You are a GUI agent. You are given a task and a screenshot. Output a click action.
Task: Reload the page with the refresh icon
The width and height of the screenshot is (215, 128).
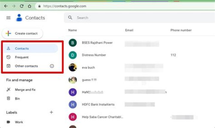point(22,6)
